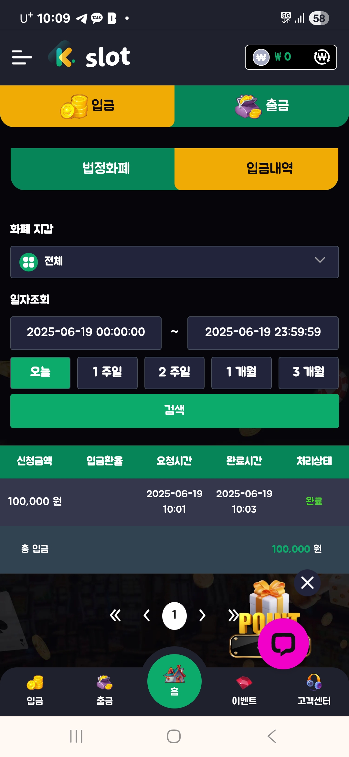Tap the won refresh balance icon
This screenshot has height=757, width=349.
(x=322, y=57)
